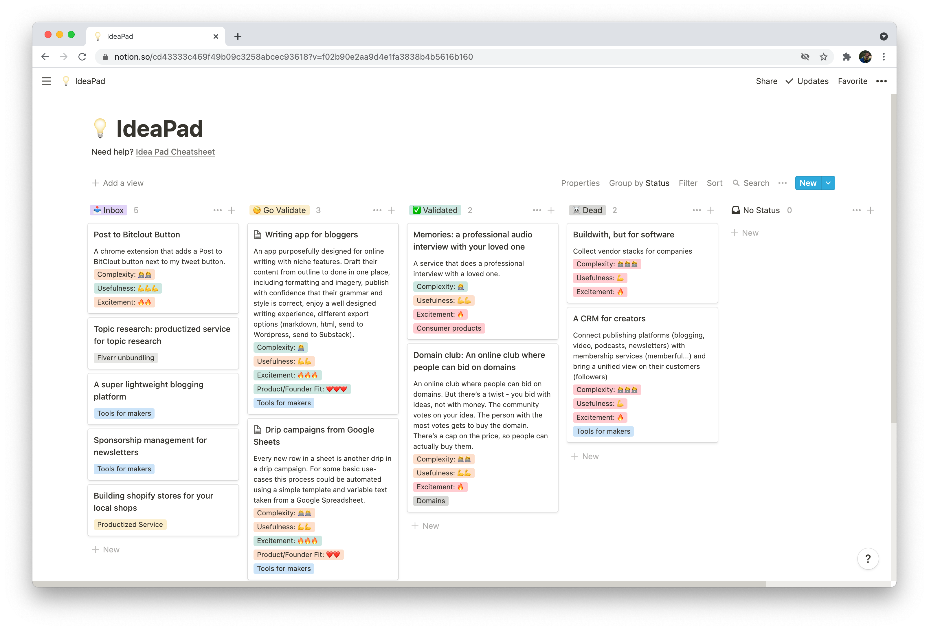The height and width of the screenshot is (630, 929).
Task: Add a card with the plus on Inbox column
Action: 232,210
